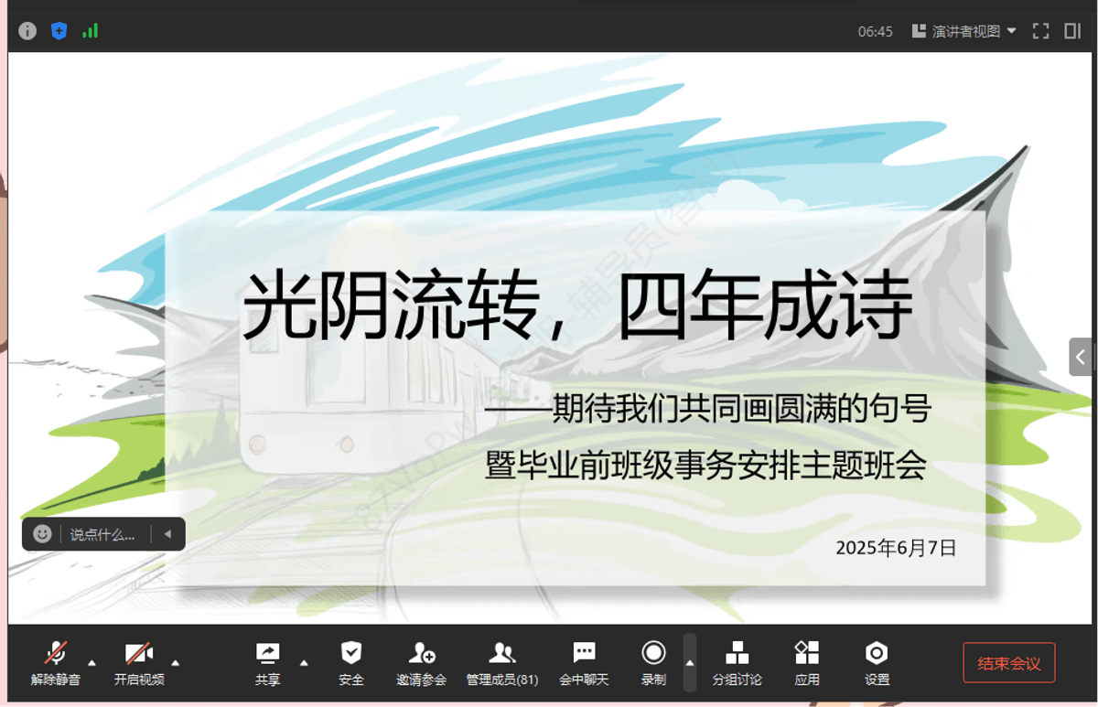The width and height of the screenshot is (1098, 707).
Task: Open breakout rooms (分组讨论)
Action: click(737, 662)
